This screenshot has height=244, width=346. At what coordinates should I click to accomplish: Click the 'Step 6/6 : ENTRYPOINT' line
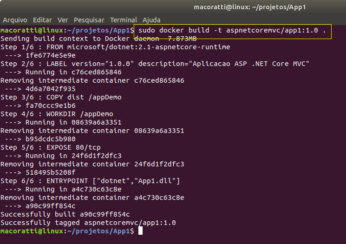tap(90, 181)
